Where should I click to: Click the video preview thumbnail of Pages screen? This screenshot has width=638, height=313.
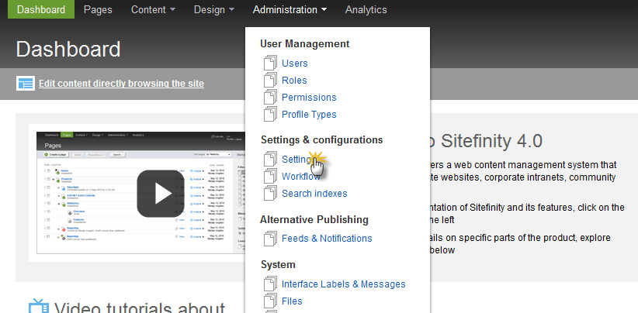click(140, 193)
